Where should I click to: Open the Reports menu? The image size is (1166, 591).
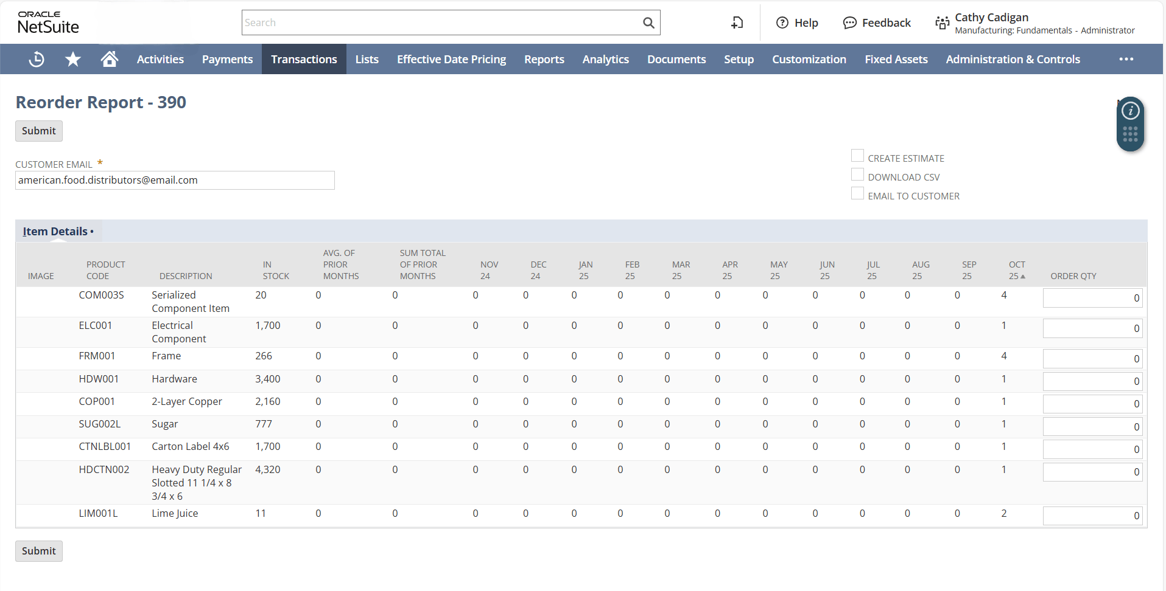(x=544, y=59)
